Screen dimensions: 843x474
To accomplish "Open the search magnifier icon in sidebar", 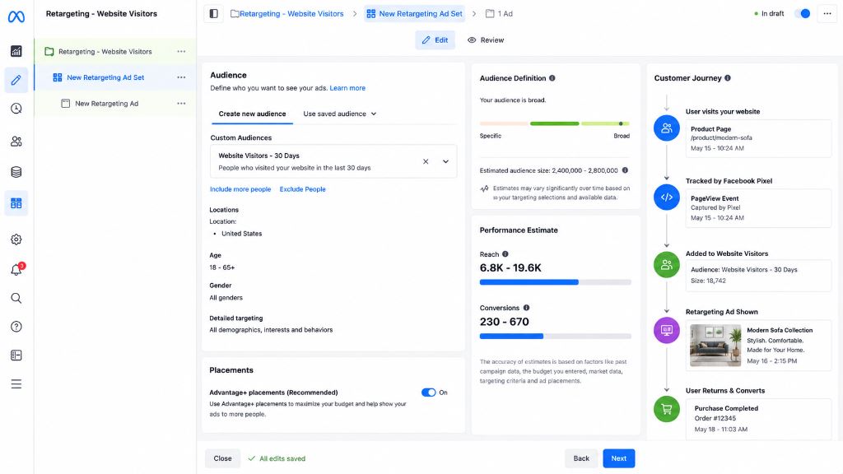I will [x=16, y=298].
